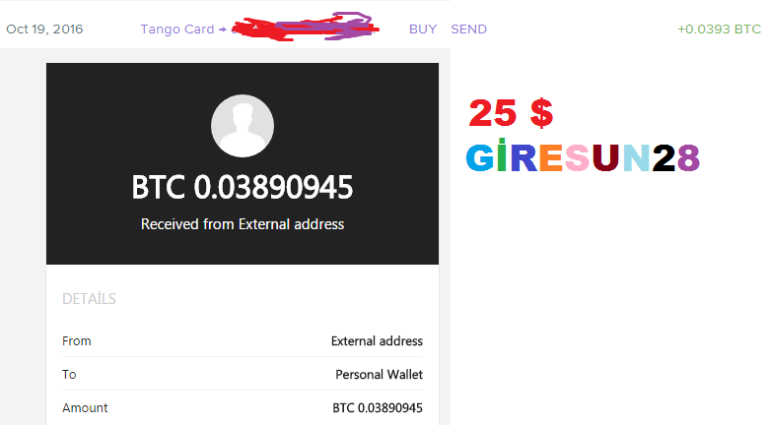Click the red 25 $ annotation
This screenshot has width=767, height=425.
(511, 113)
